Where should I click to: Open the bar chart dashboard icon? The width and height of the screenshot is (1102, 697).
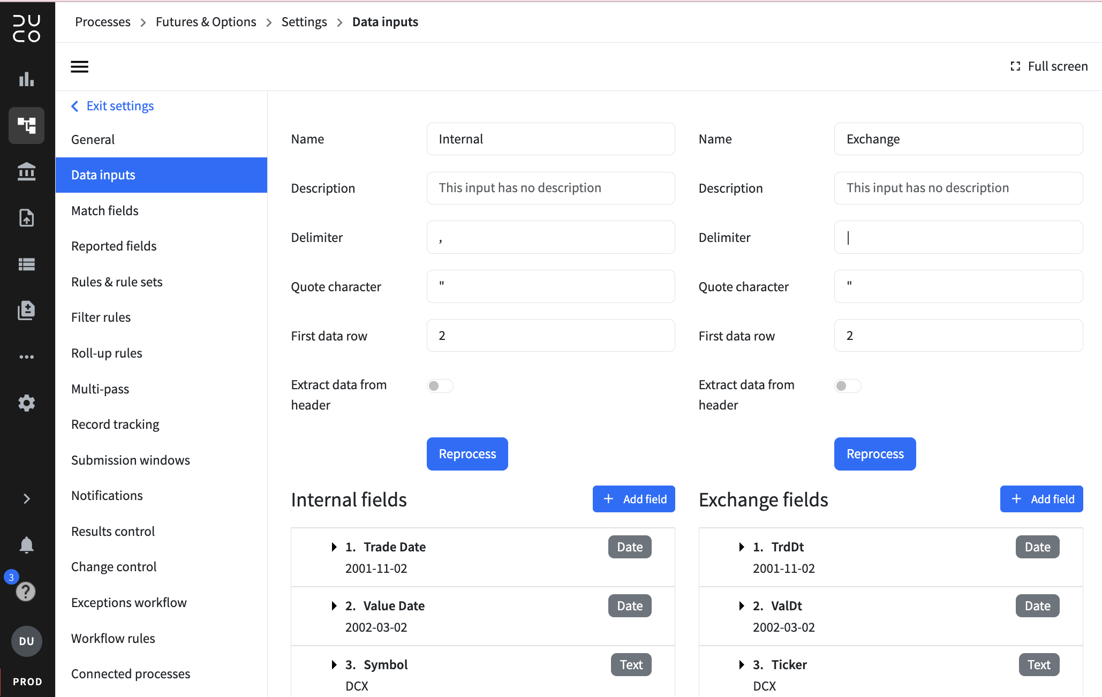click(x=26, y=79)
